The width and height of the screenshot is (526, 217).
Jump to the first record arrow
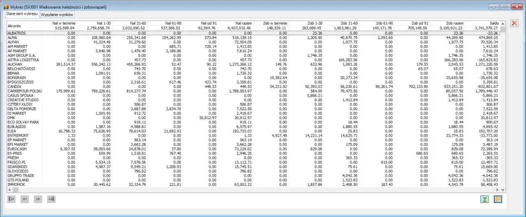(x=12, y=199)
